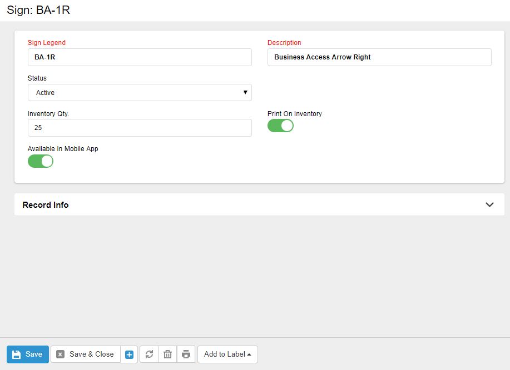This screenshot has height=370, width=510.
Task: Click the blue Save button
Action: click(x=28, y=354)
